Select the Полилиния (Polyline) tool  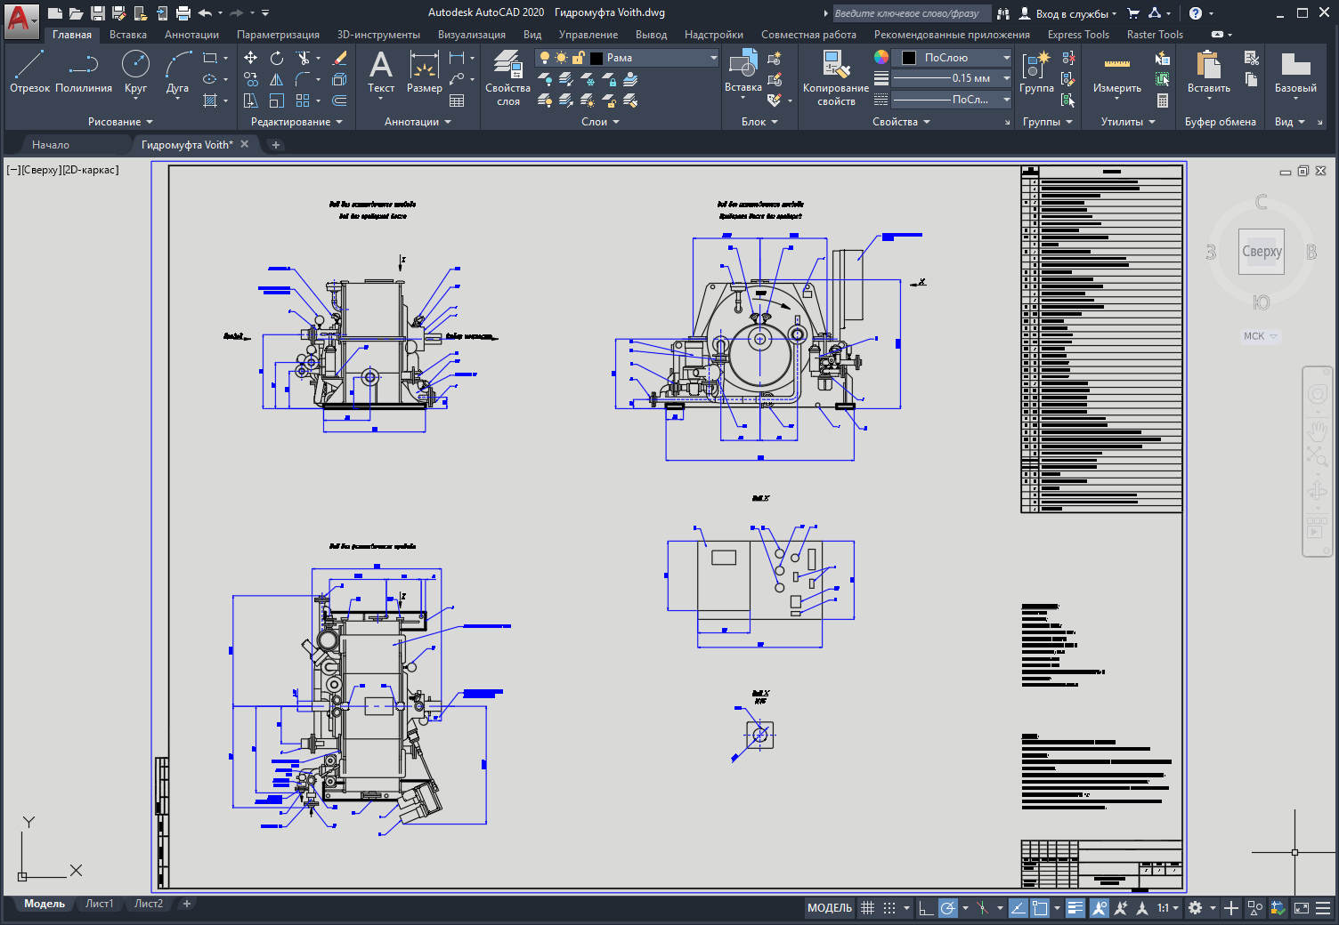84,71
